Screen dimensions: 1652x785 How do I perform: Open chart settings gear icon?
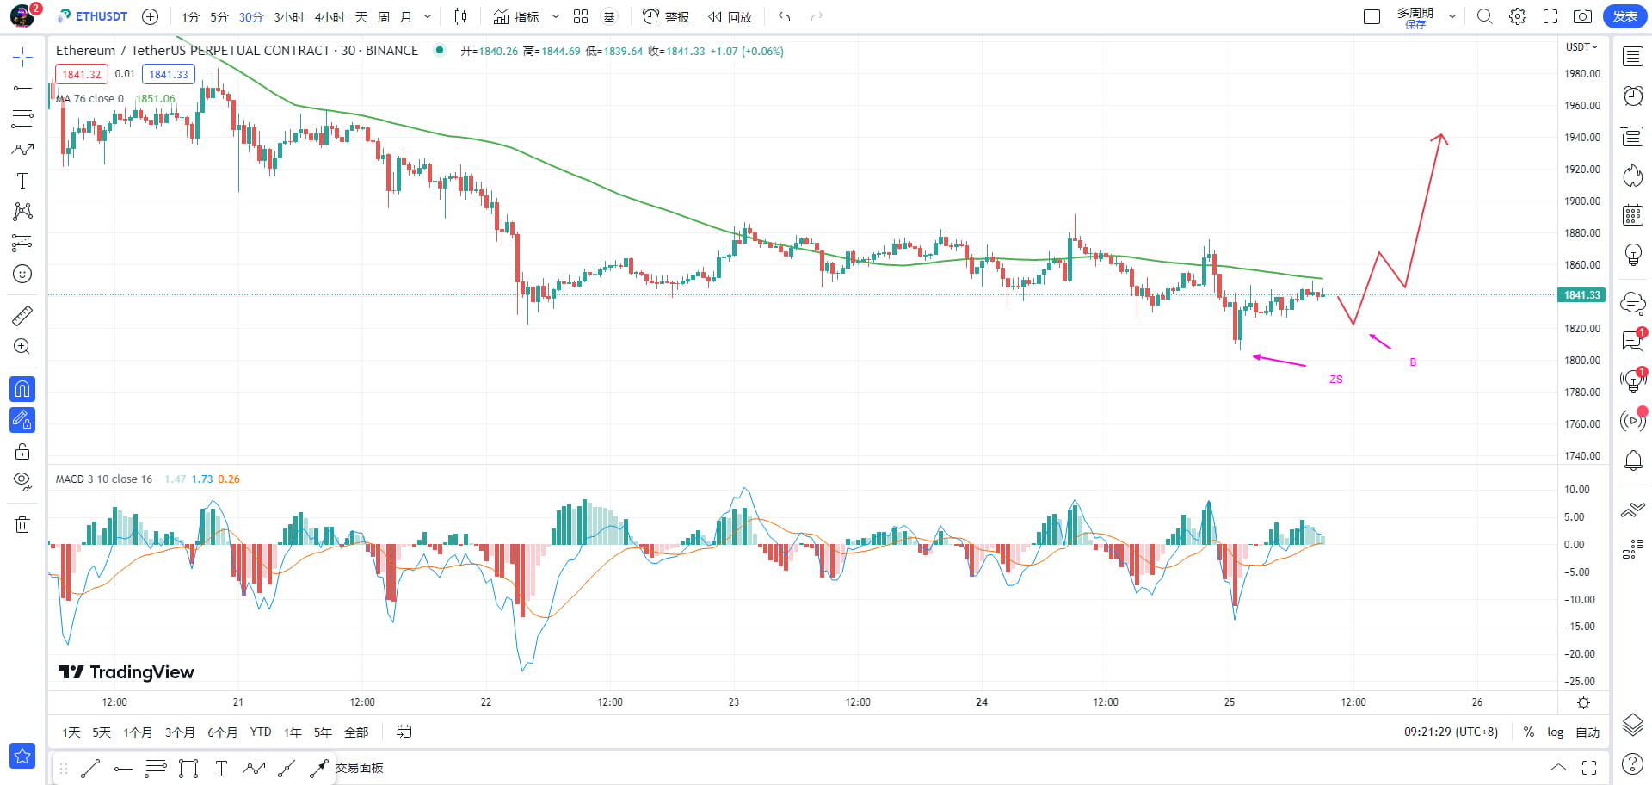(x=1518, y=16)
